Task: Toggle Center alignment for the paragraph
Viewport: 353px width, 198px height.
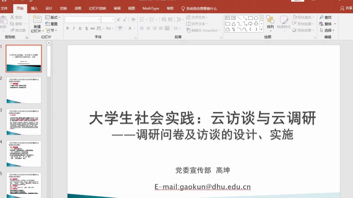Action: point(148,28)
